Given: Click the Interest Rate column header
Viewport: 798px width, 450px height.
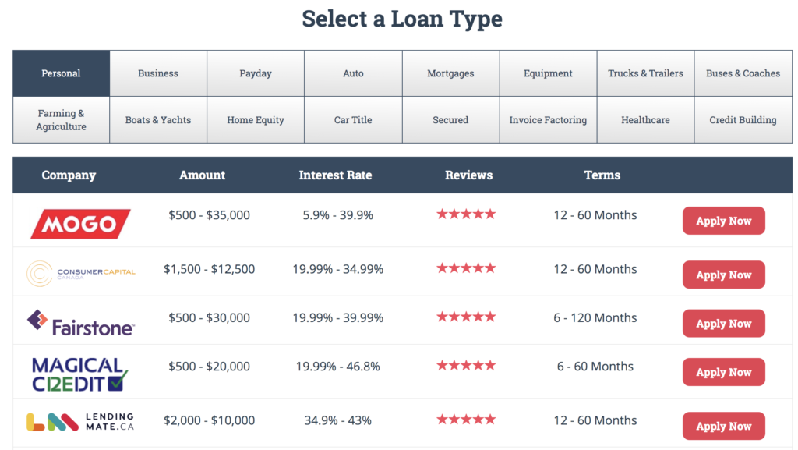Looking at the screenshot, I should (335, 175).
